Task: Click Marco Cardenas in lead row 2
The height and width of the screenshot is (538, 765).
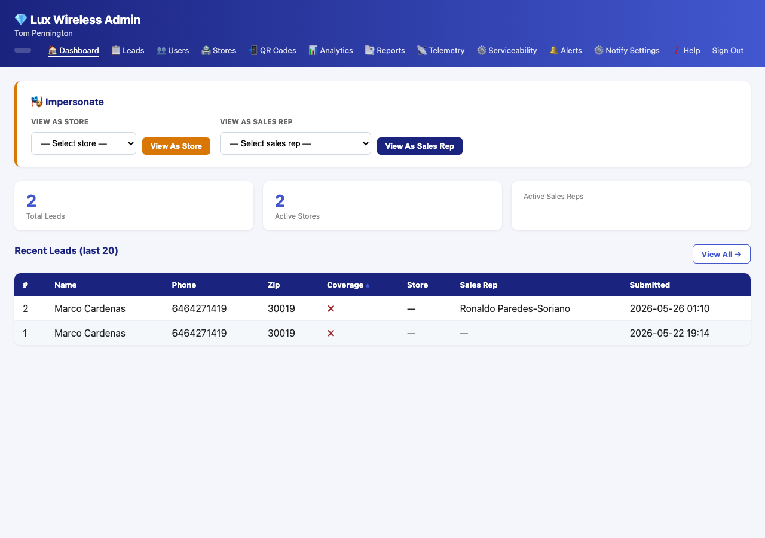Action: tap(90, 309)
